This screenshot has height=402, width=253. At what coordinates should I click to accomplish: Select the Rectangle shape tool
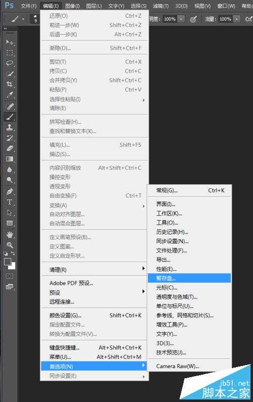pyautogui.click(x=10, y=223)
